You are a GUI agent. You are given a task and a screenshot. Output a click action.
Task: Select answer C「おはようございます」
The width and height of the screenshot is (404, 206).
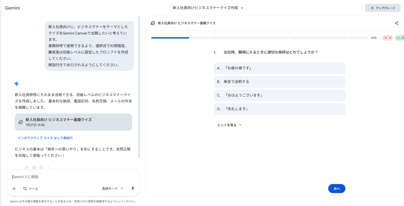279,95
